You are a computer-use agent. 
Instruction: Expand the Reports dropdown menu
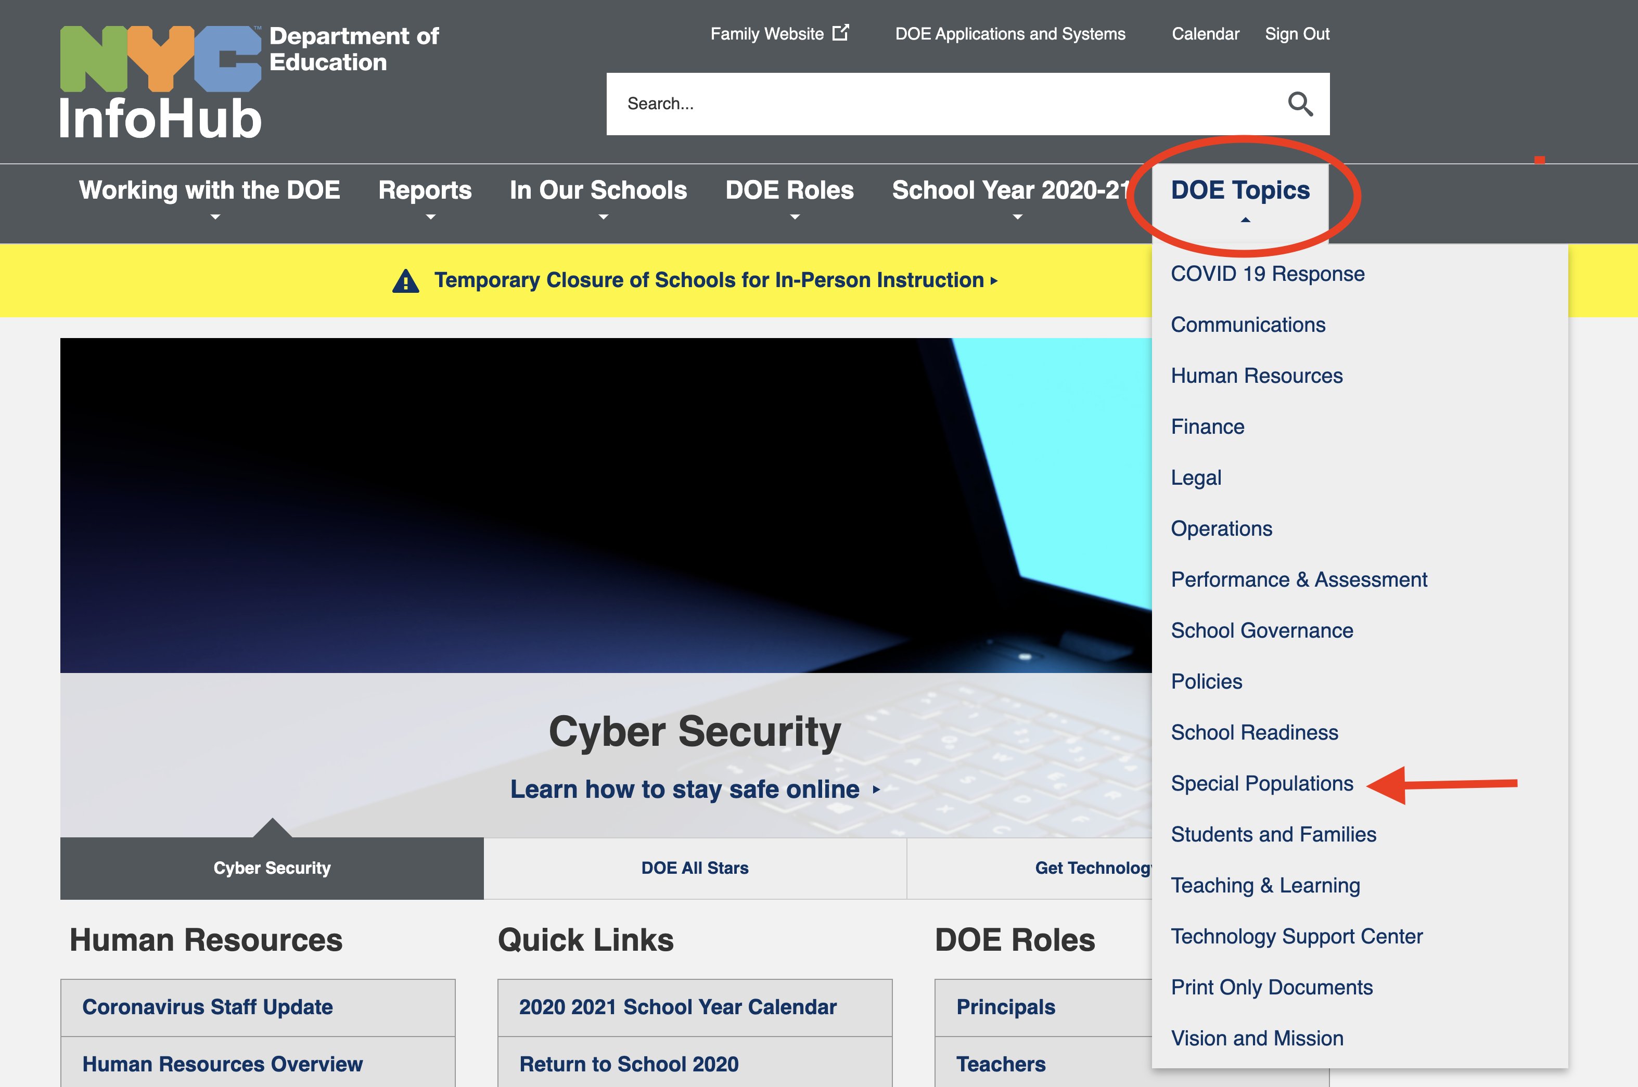[x=425, y=191]
